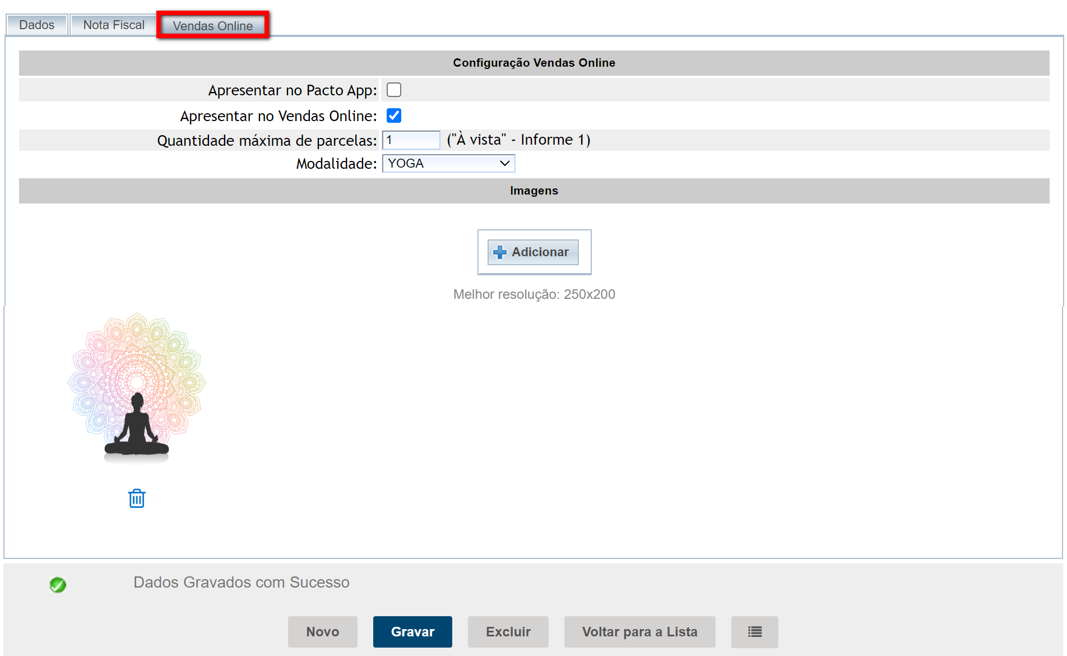The height and width of the screenshot is (656, 1067).
Task: Select the Vendas Online tab
Action: [x=213, y=26]
